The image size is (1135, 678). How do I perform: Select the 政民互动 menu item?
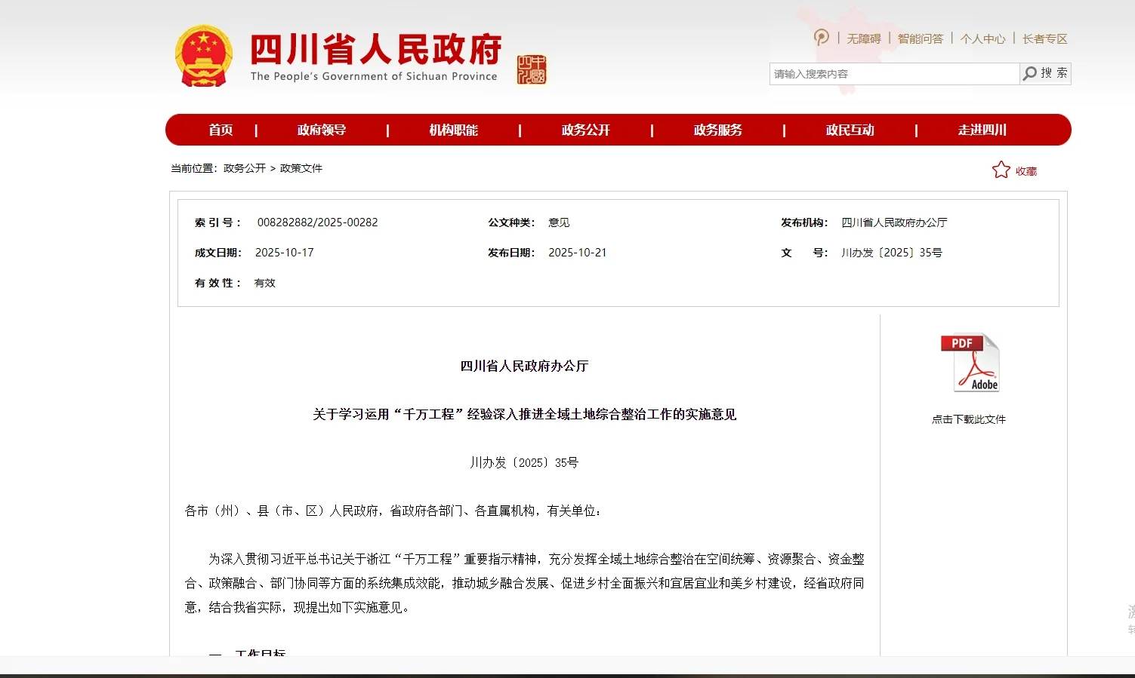pyautogui.click(x=850, y=130)
